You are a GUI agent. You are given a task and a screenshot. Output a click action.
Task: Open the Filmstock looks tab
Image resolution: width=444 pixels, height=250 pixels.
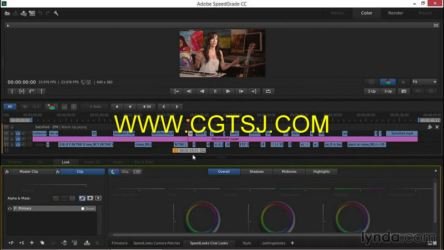click(x=119, y=243)
